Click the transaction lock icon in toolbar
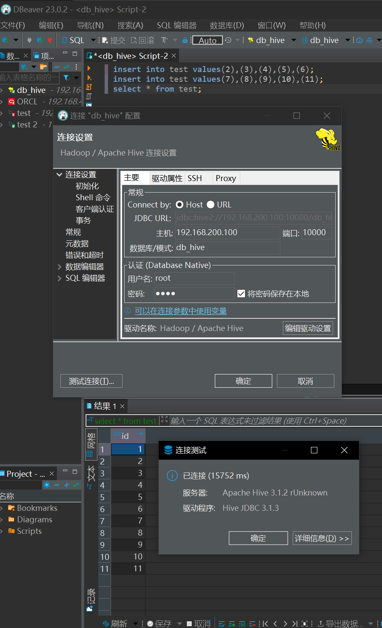The image size is (382, 628). coord(185,40)
